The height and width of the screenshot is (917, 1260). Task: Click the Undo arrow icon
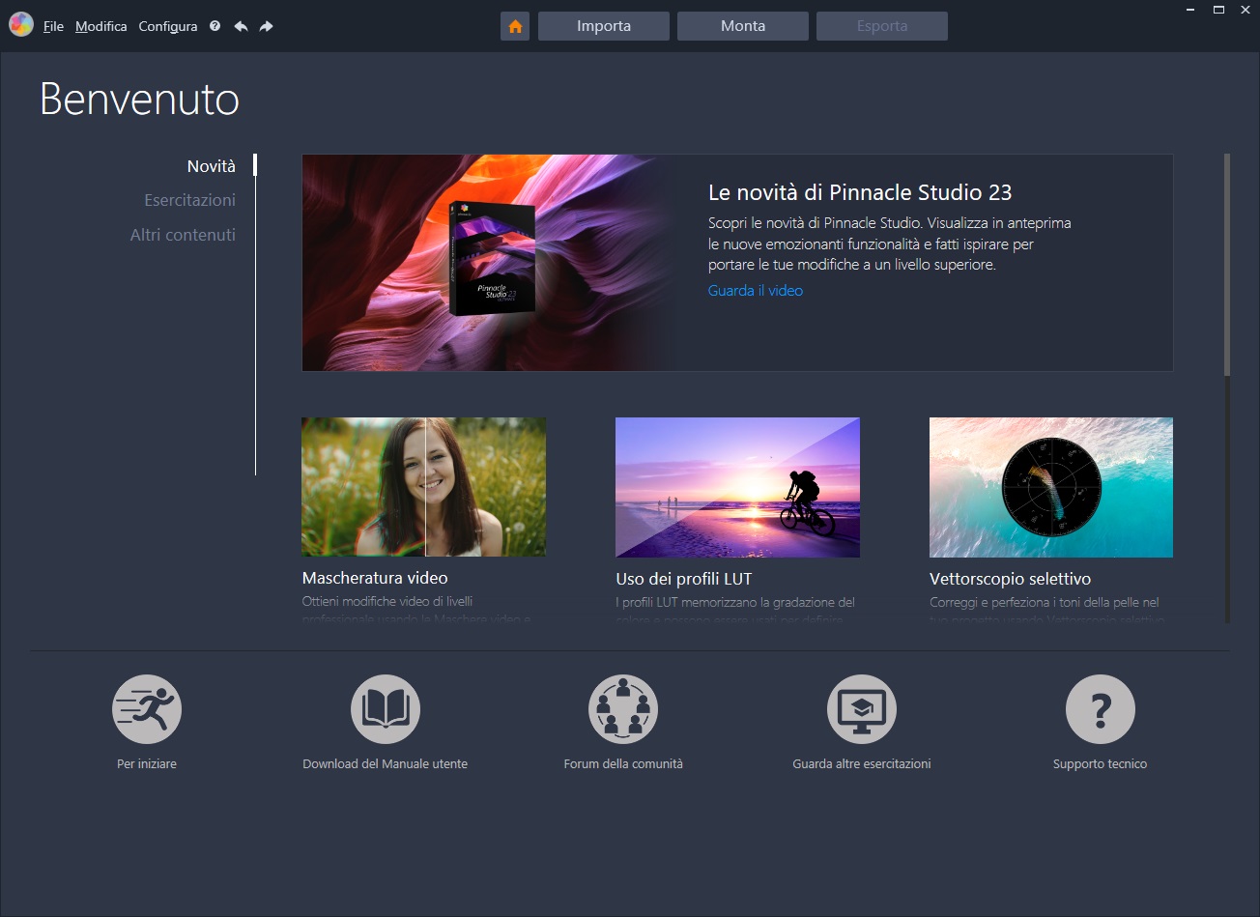pos(241,26)
